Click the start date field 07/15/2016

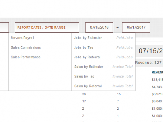[99, 28]
